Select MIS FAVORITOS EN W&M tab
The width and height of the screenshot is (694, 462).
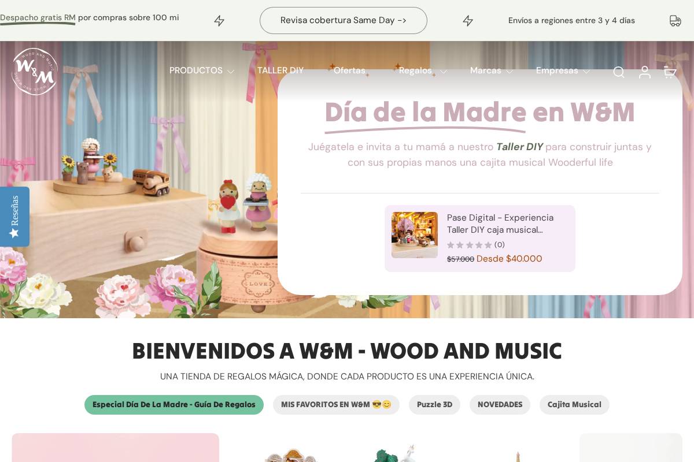click(x=336, y=405)
